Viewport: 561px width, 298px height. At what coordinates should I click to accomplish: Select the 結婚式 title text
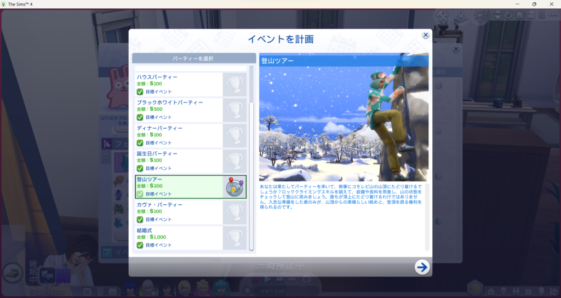point(145,231)
